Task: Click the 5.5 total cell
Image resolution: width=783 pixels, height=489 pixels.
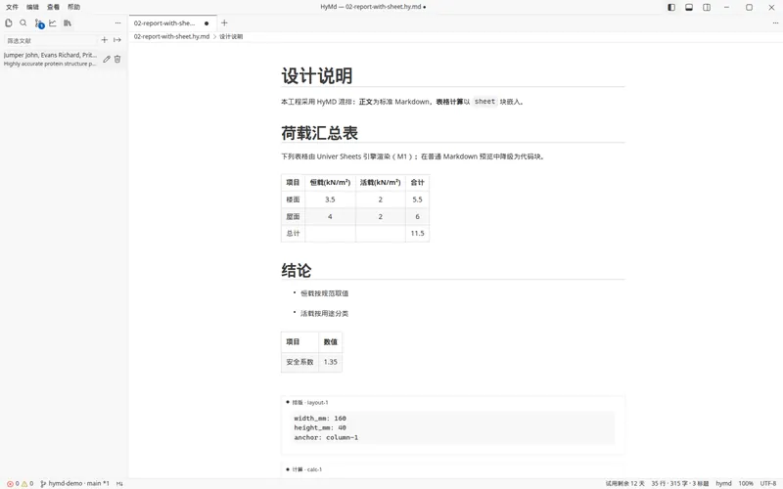Action: pos(418,200)
